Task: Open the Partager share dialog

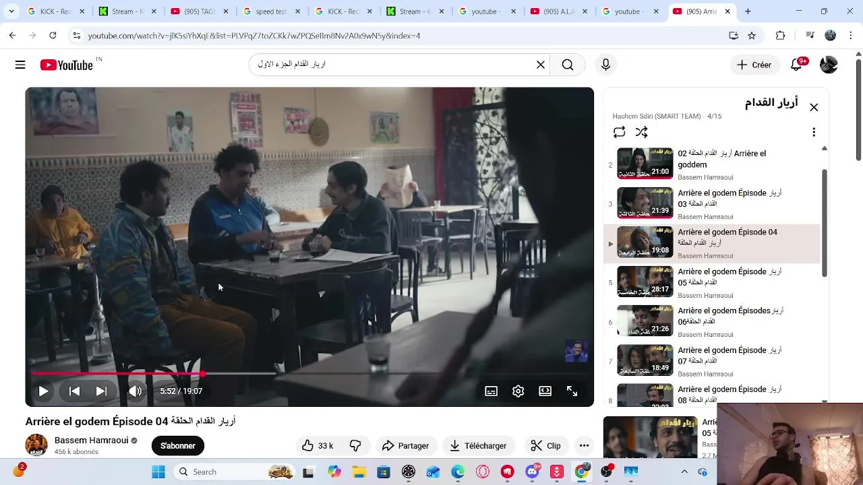Action: [405, 446]
